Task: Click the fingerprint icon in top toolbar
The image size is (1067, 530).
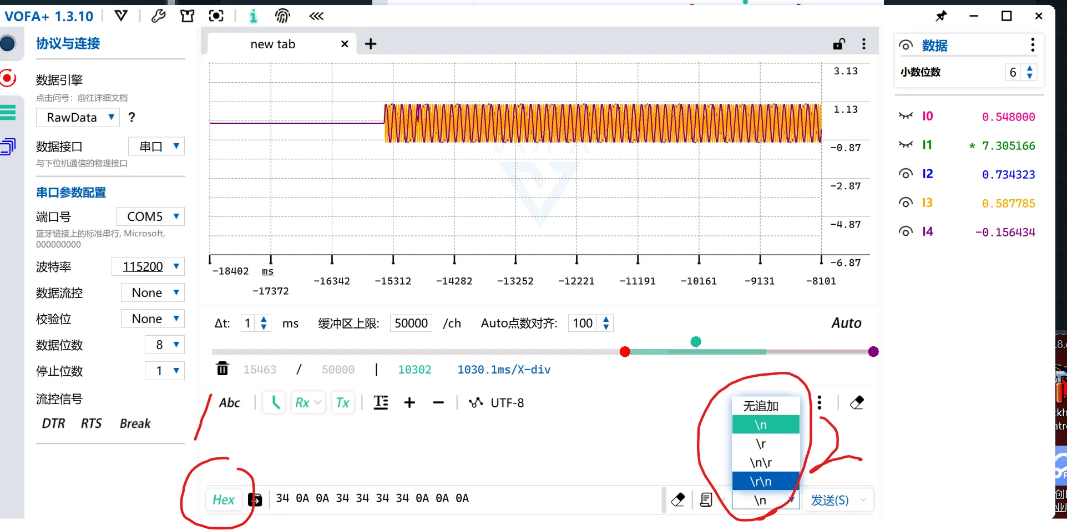Action: pyautogui.click(x=282, y=16)
